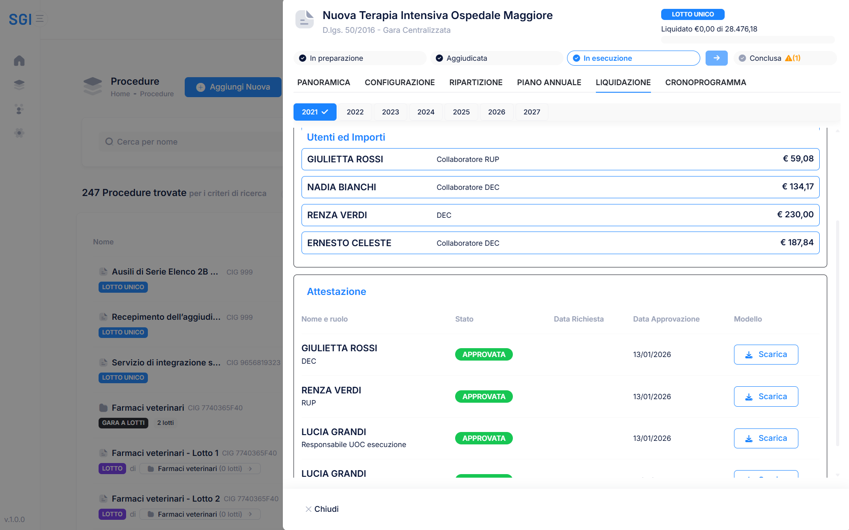Toggle the hamburger menu next to SGI
Image resolution: width=849 pixels, height=530 pixels.
click(x=40, y=19)
